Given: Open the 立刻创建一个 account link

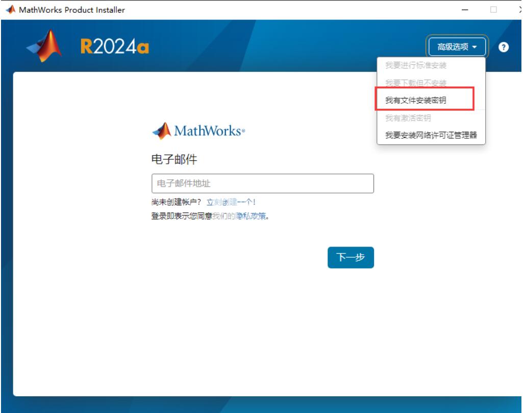Looking at the screenshot, I should pos(231,202).
